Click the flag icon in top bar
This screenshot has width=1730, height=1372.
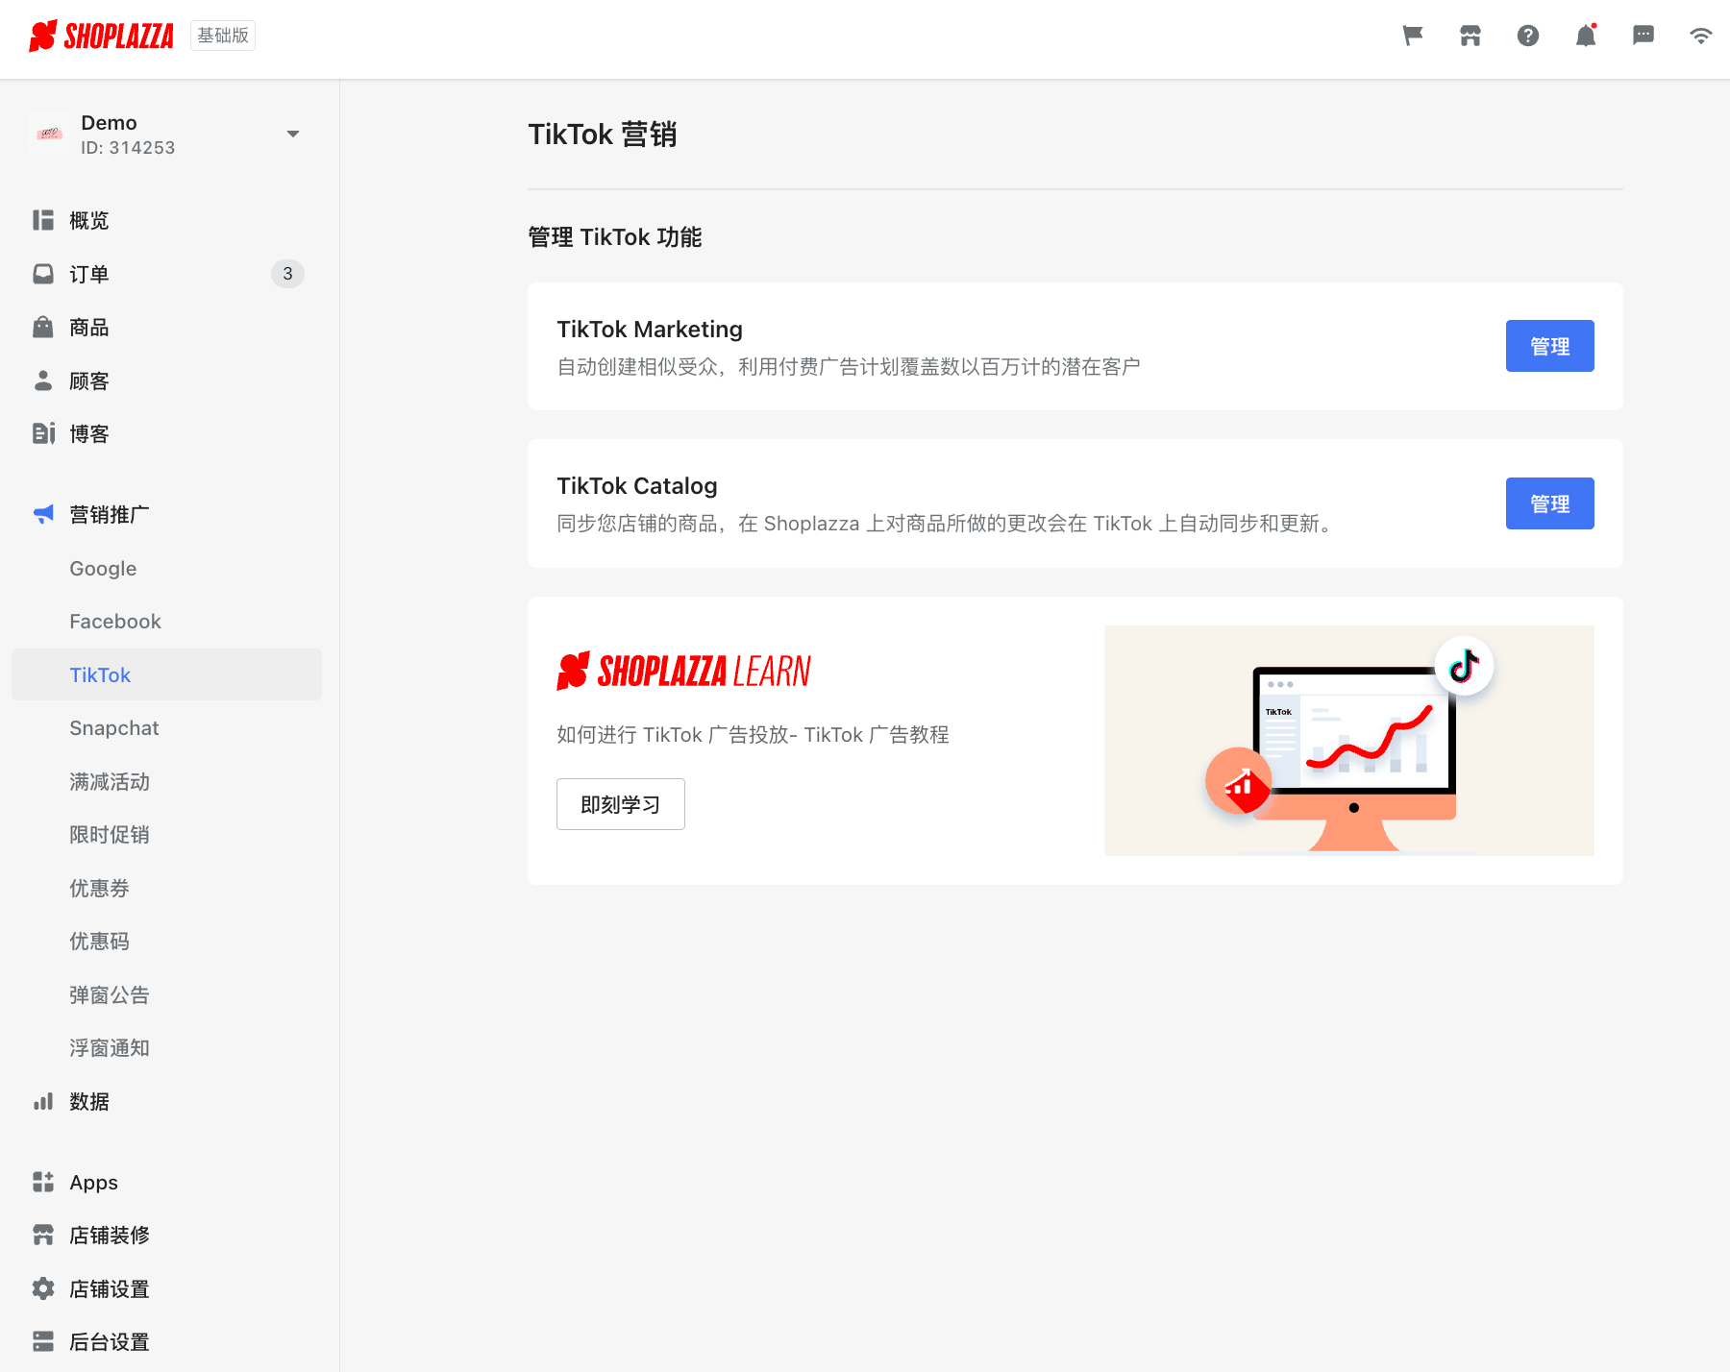point(1413,36)
